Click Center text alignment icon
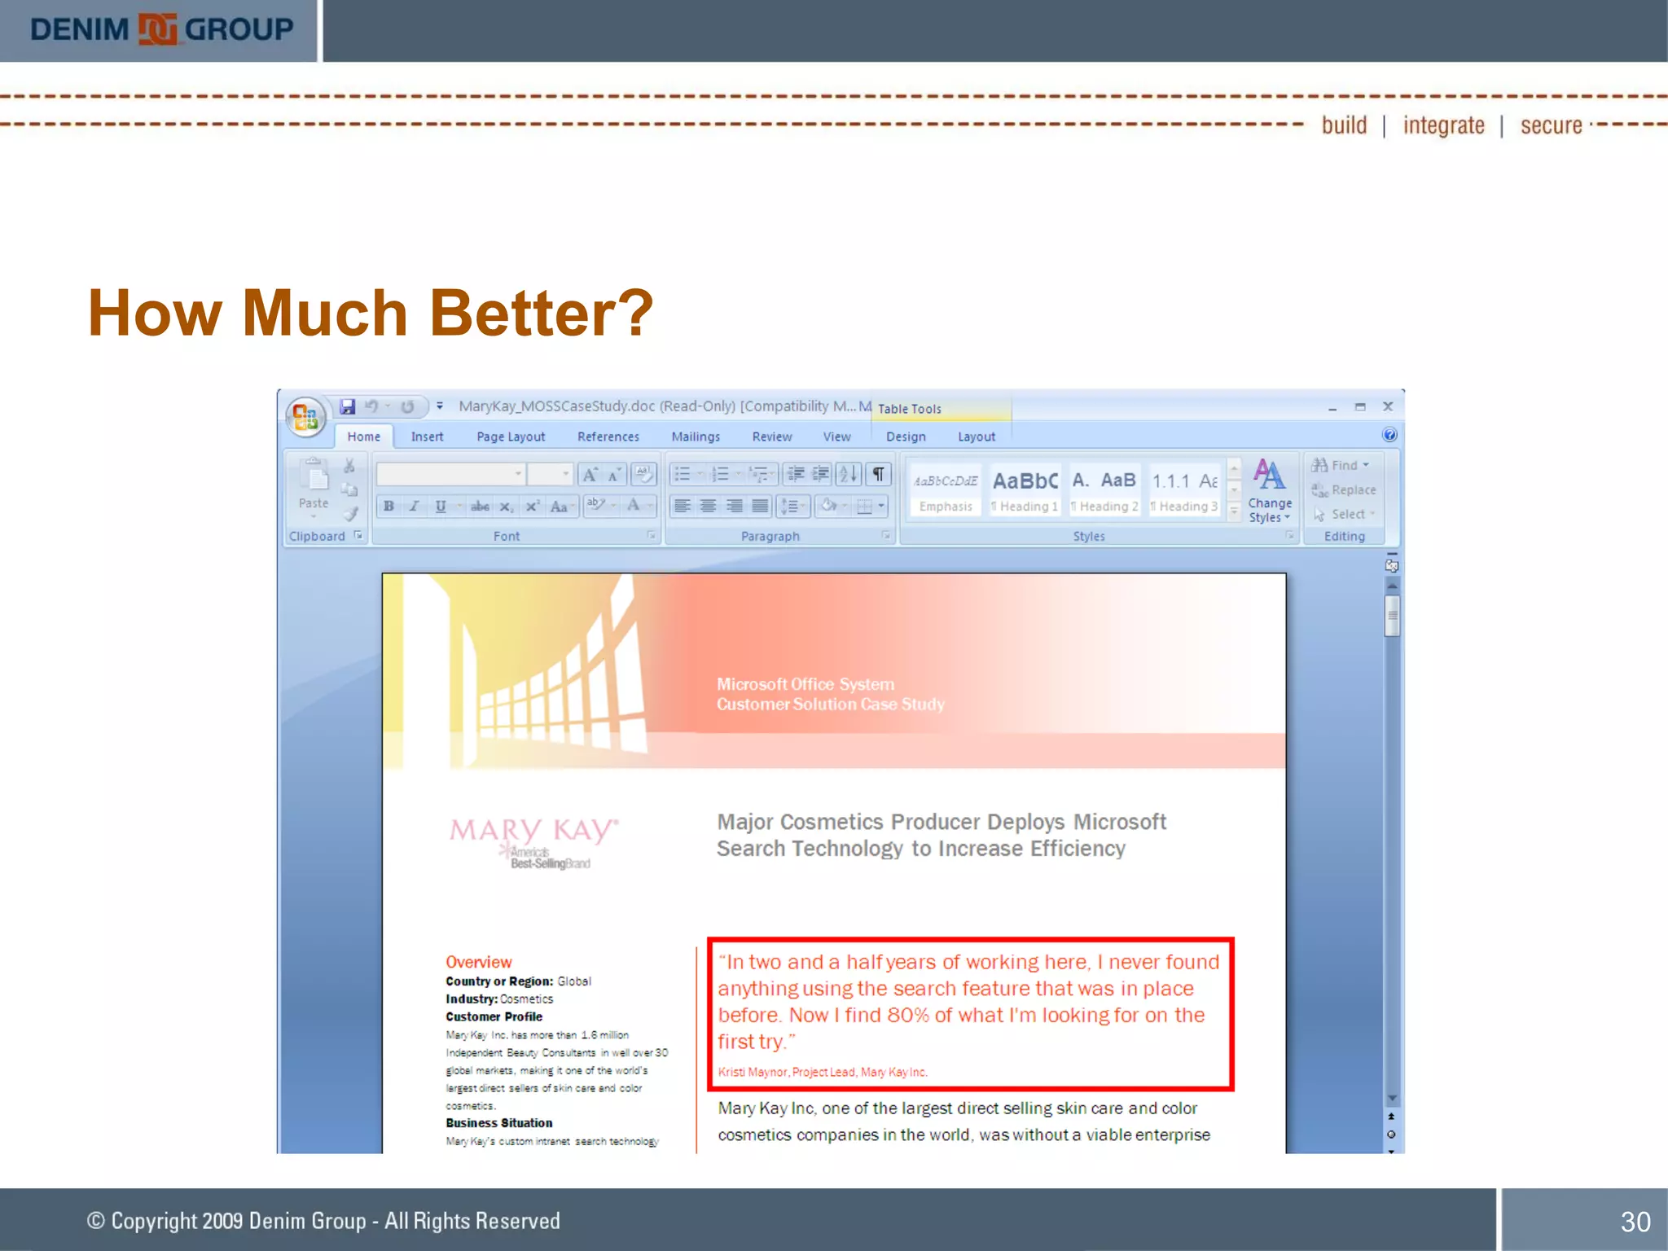1668x1251 pixels. tap(709, 506)
